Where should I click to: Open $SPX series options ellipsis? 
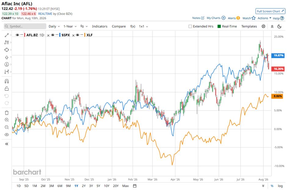[57, 35]
